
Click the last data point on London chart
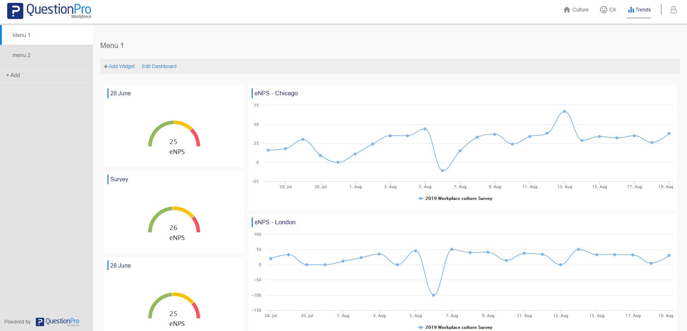click(669, 255)
